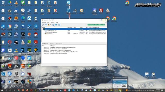
Task: Switch to the Recovery Log tab
Action: point(59,44)
